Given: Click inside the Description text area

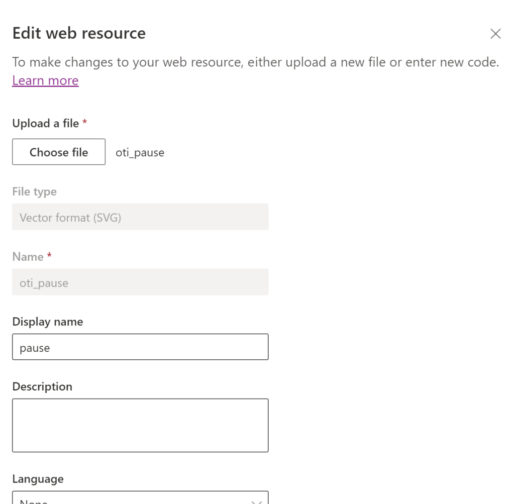Looking at the screenshot, I should 140,425.
